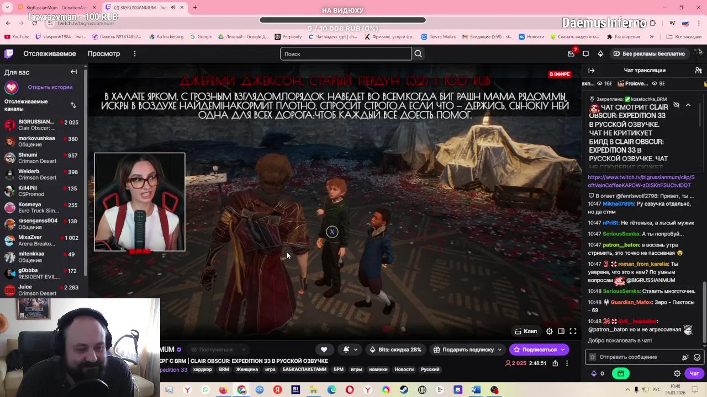Share the stream with the share icon
Screen dimensions: 707x397
555,363
